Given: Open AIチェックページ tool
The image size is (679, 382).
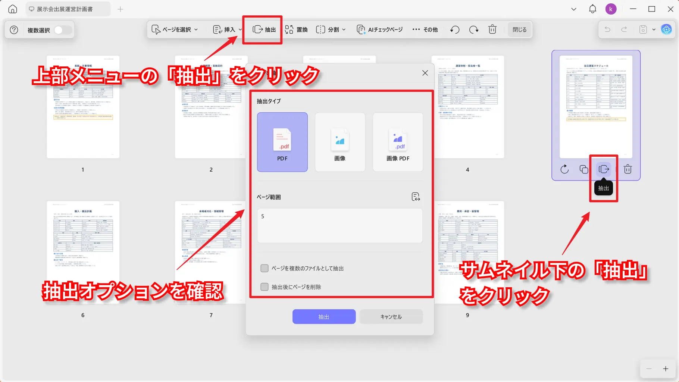Looking at the screenshot, I should [x=380, y=29].
